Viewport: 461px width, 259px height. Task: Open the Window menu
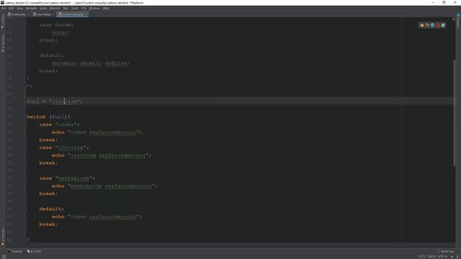[94, 9]
